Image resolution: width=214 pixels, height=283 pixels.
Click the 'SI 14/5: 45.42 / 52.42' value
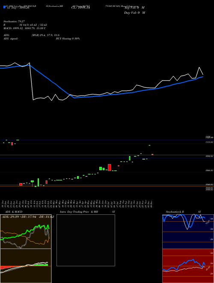33,25
